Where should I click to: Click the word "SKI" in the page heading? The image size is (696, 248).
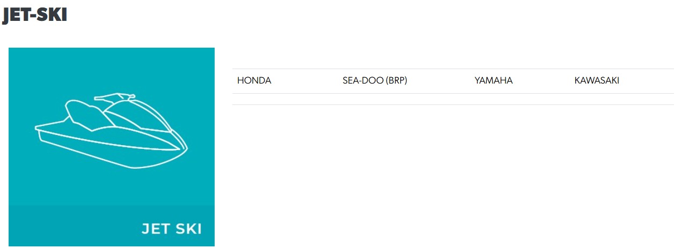click(53, 15)
